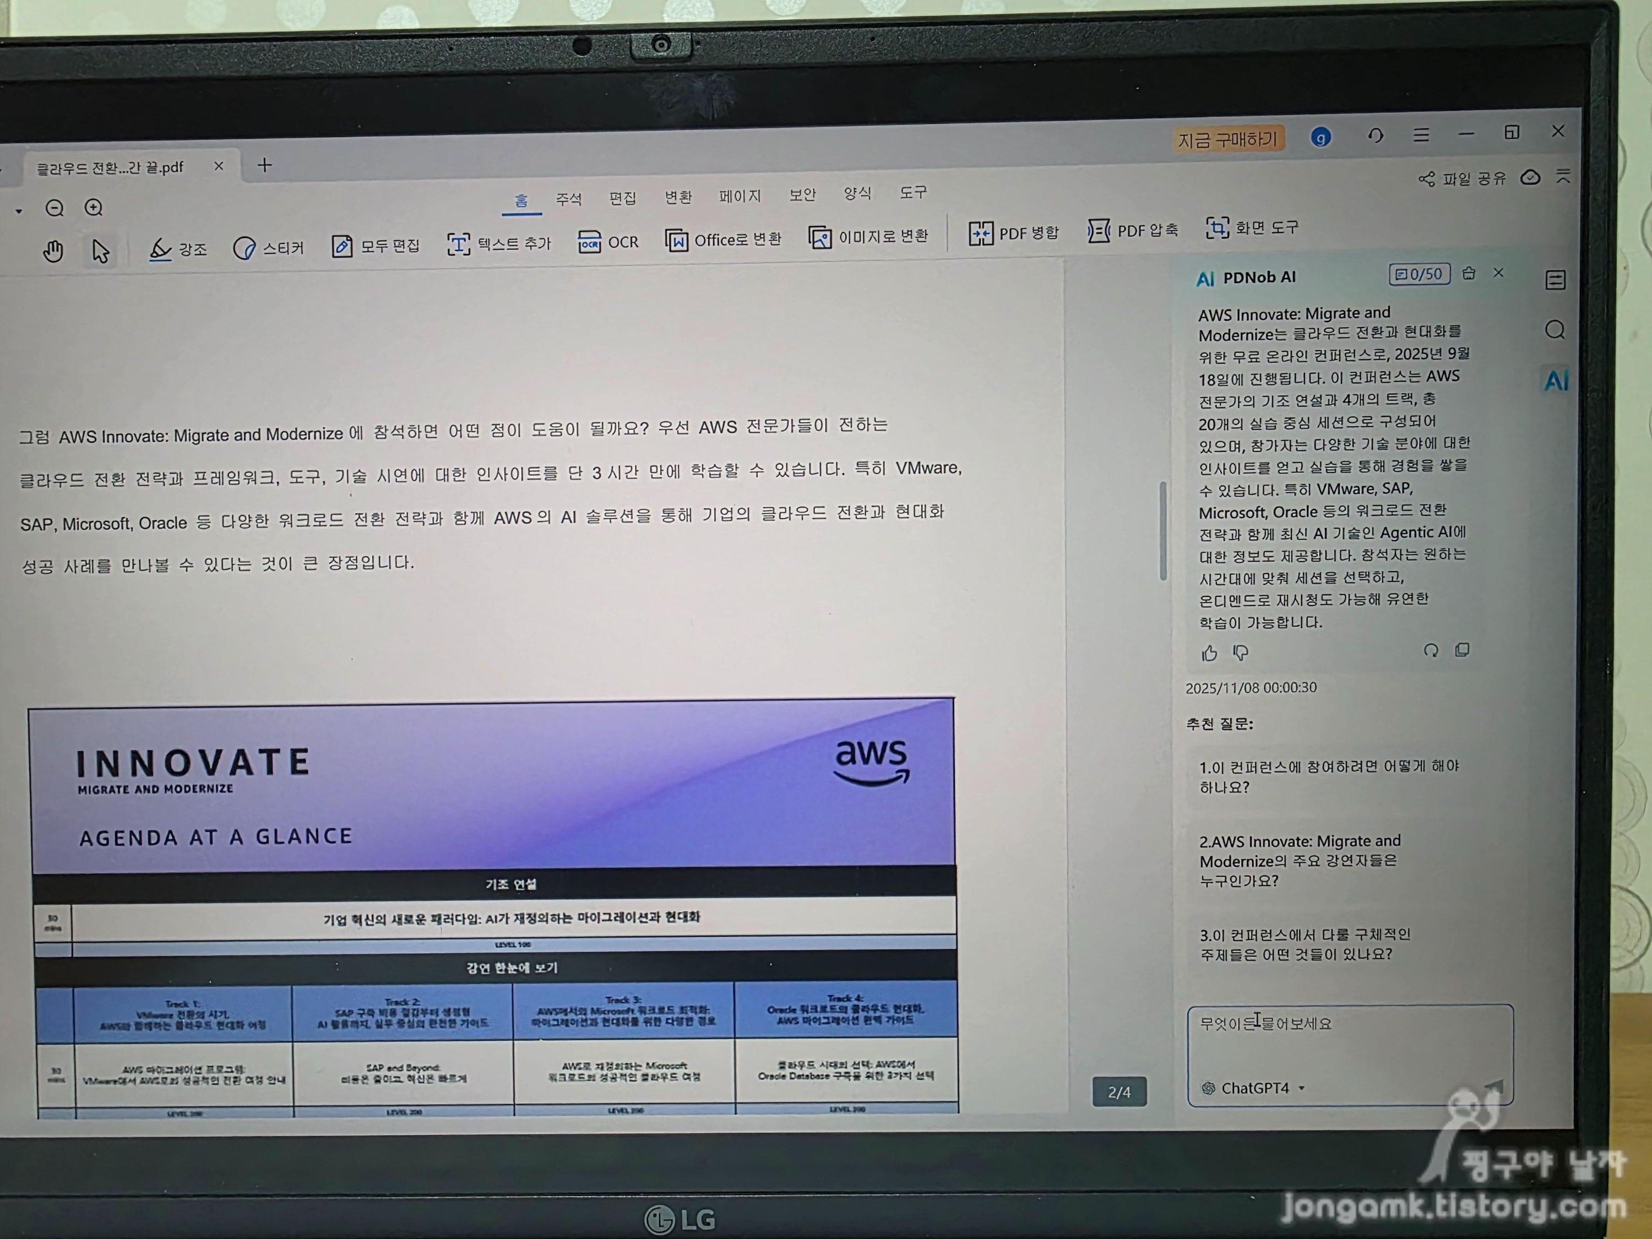Click Office로 변환 convert button
The width and height of the screenshot is (1652, 1239).
[723, 240]
